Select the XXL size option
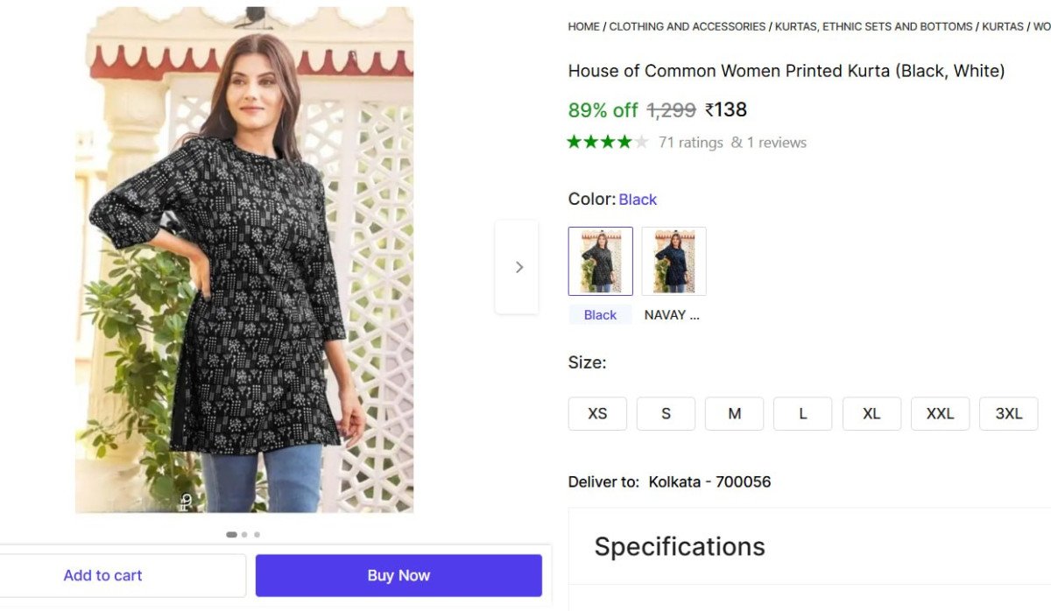Screen dimensions: 1051x611 coord(940,413)
